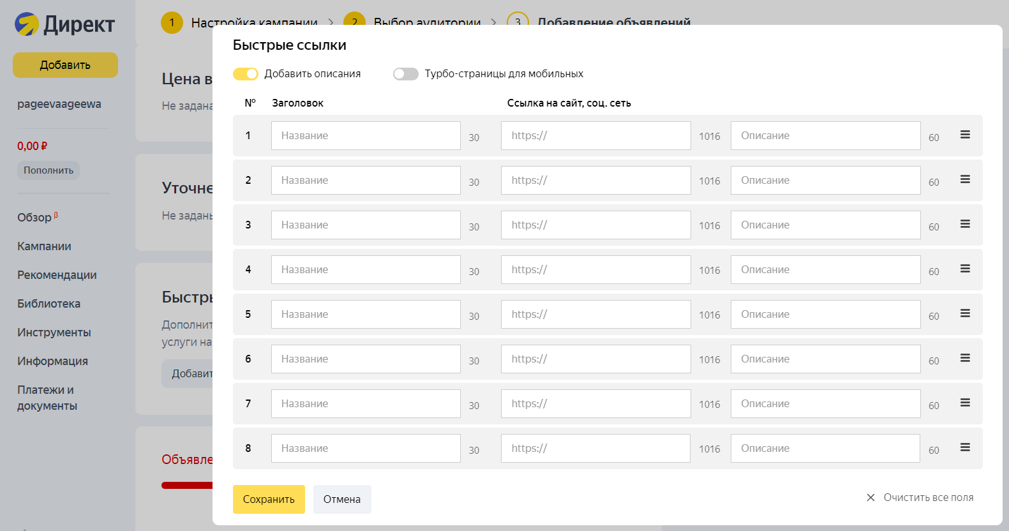Click the account name 'pageevaageewa'

(x=59, y=104)
